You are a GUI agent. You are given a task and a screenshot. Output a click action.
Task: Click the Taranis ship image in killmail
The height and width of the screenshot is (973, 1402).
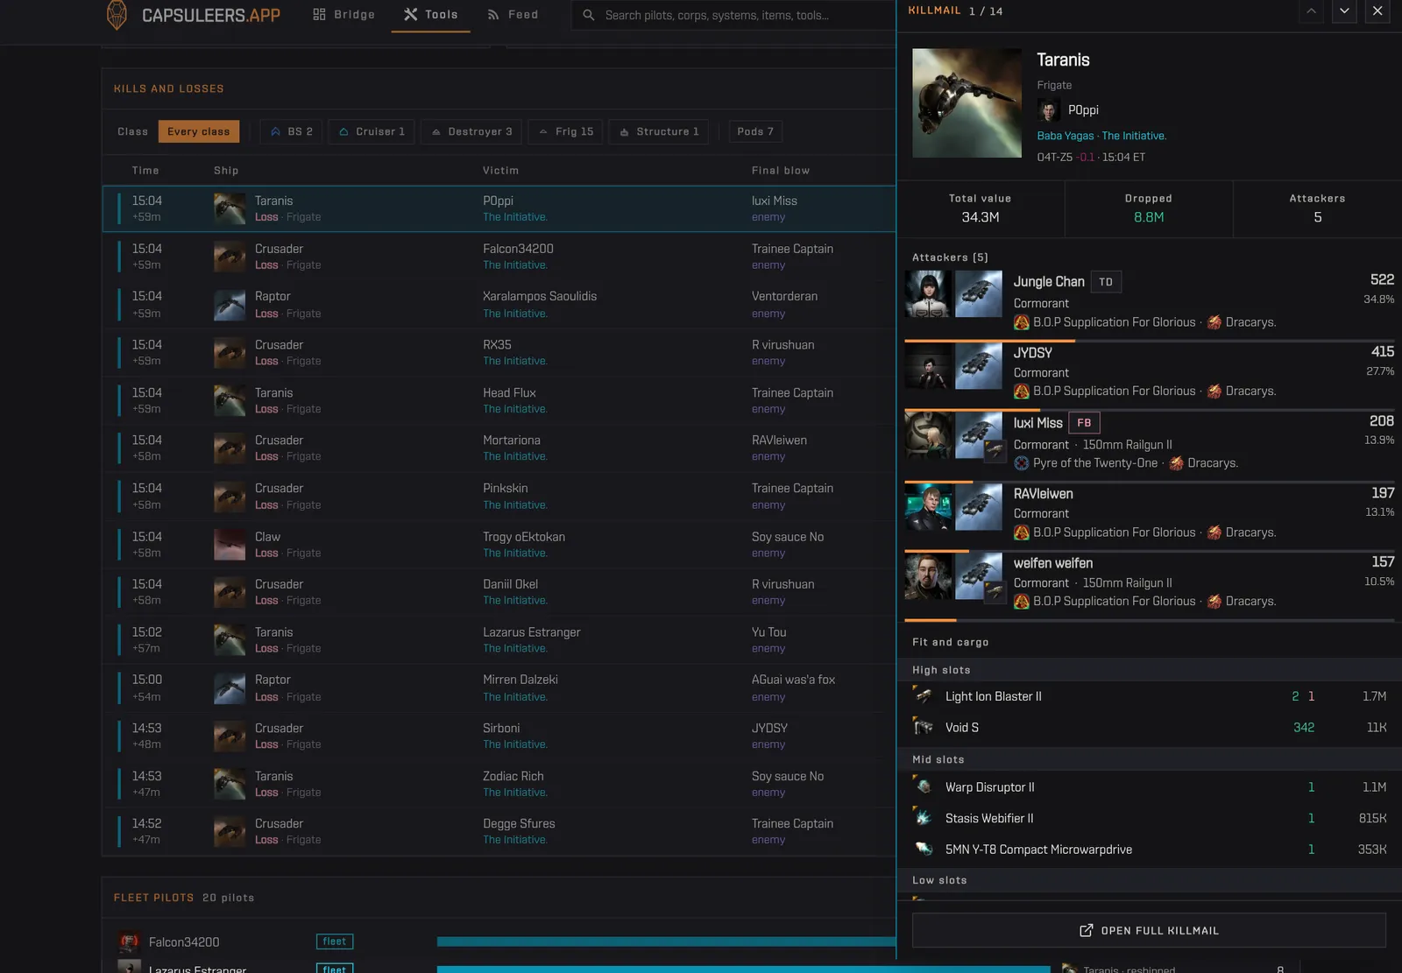[967, 102]
